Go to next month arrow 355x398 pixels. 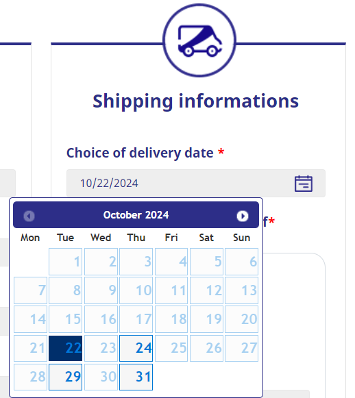point(242,216)
